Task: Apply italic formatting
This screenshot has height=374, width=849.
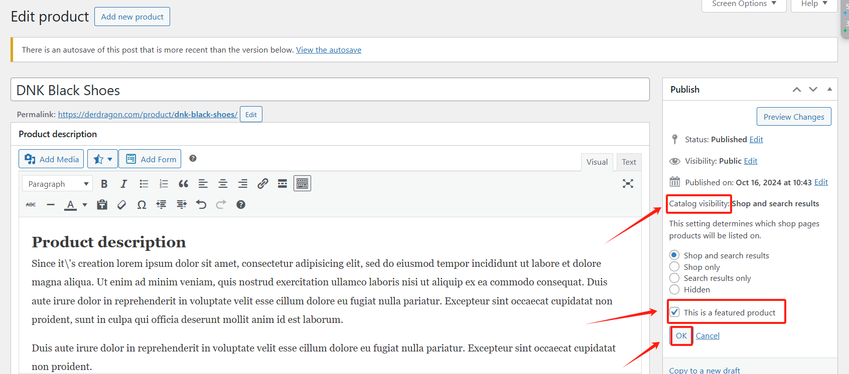Action: [124, 184]
